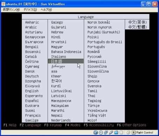Click the CD/DVD drive status icon
Image resolution: width=159 pixels, height=136 pixels.
tap(101, 133)
